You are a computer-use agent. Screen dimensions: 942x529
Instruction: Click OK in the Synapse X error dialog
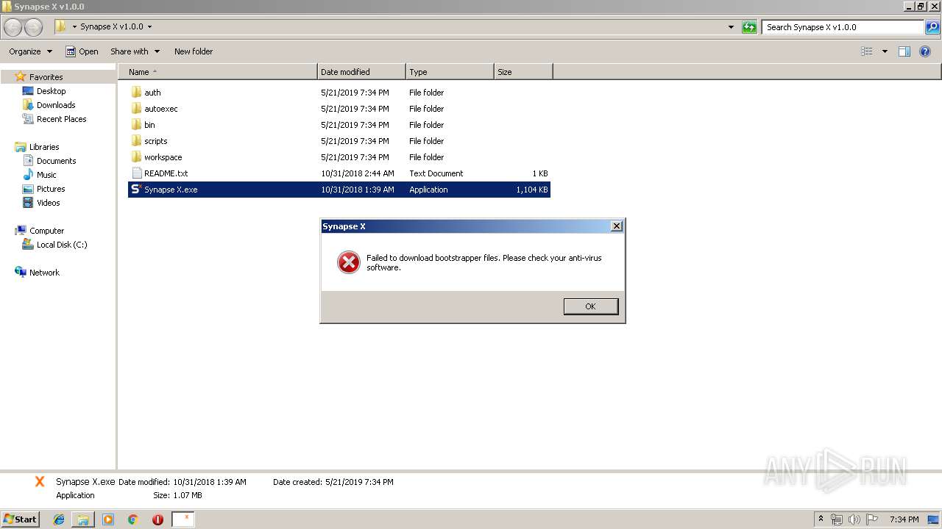coord(591,306)
